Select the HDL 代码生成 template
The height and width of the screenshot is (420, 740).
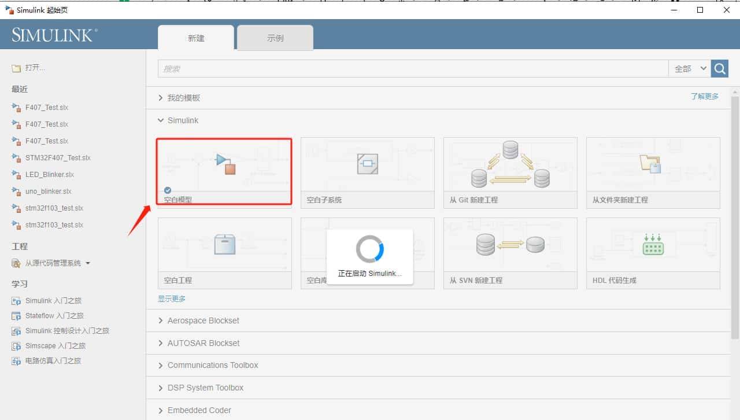point(653,253)
